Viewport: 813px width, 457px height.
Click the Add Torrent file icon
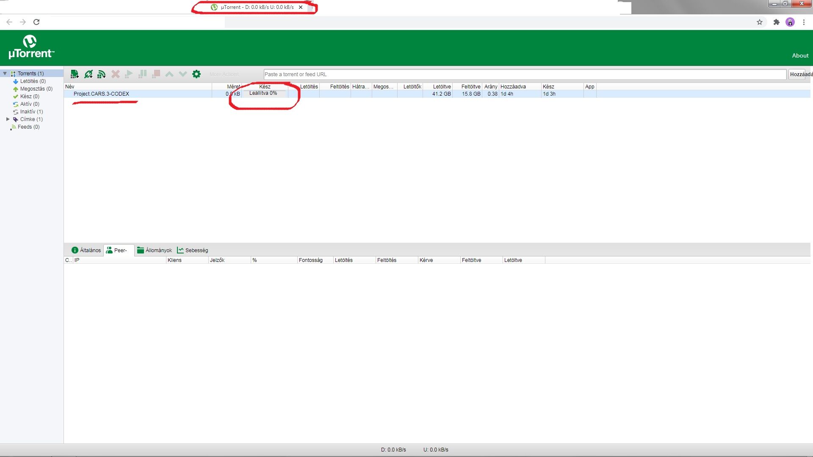tap(75, 74)
